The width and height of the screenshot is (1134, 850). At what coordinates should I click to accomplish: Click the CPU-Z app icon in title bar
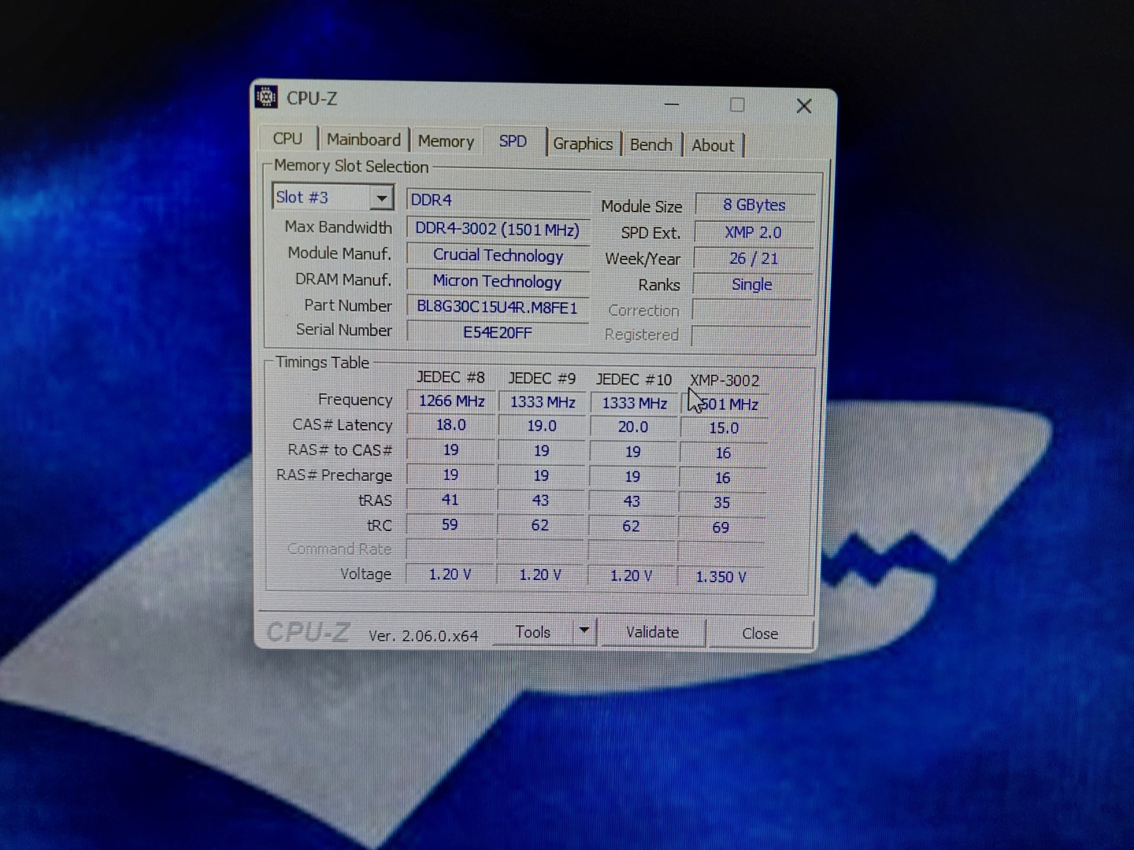pyautogui.click(x=266, y=97)
